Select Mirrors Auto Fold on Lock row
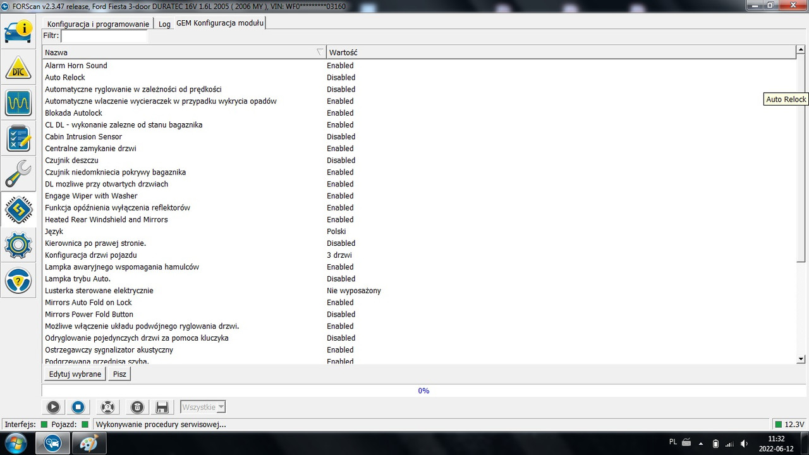 419,303
